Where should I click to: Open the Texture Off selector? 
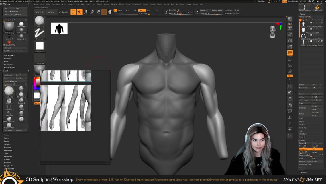(40, 59)
